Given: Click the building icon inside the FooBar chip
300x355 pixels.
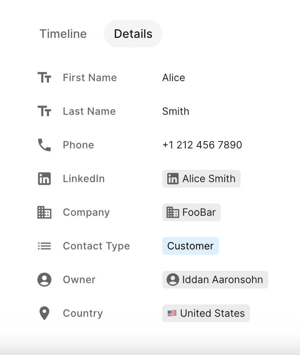Looking at the screenshot, I should pos(172,212).
